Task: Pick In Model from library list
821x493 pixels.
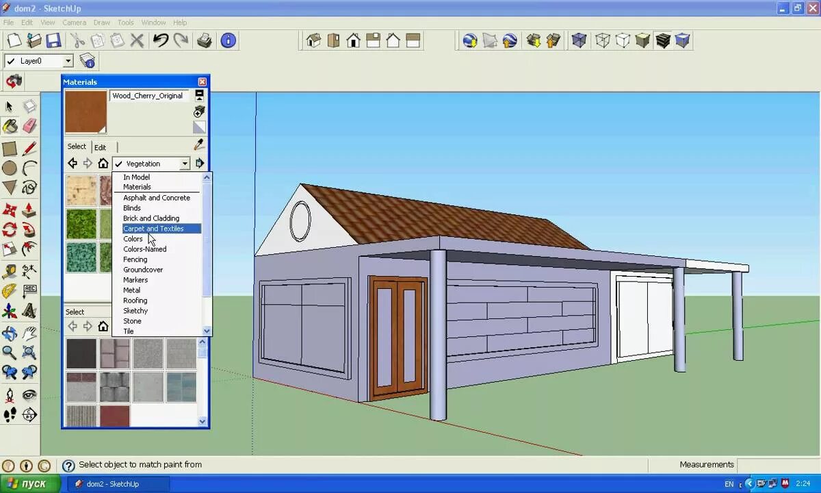Action: pos(136,177)
